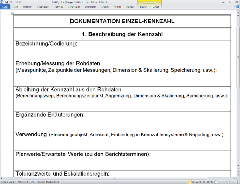The width and height of the screenshot is (240, 184).
Task: Open the Ansicht ribbon tab
Action: [105, 7]
